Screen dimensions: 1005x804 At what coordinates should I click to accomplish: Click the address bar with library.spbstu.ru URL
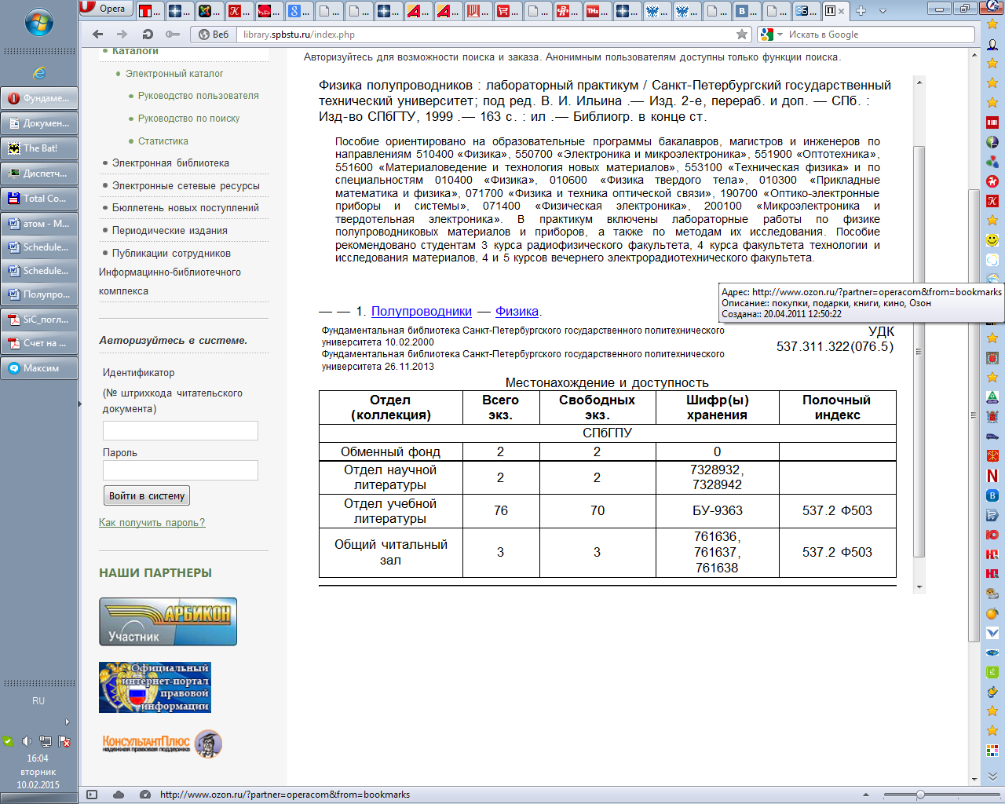[487, 34]
